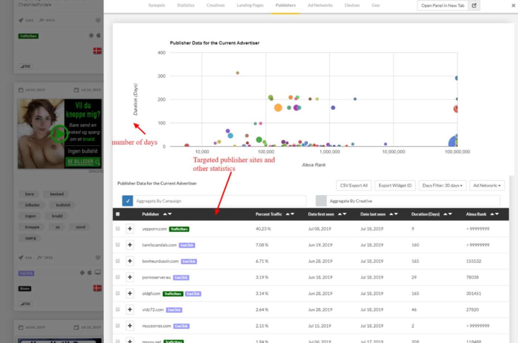518x343 pixels.
Task: Click the 'kneppe' keyword tag
Action: [x=32, y=227]
